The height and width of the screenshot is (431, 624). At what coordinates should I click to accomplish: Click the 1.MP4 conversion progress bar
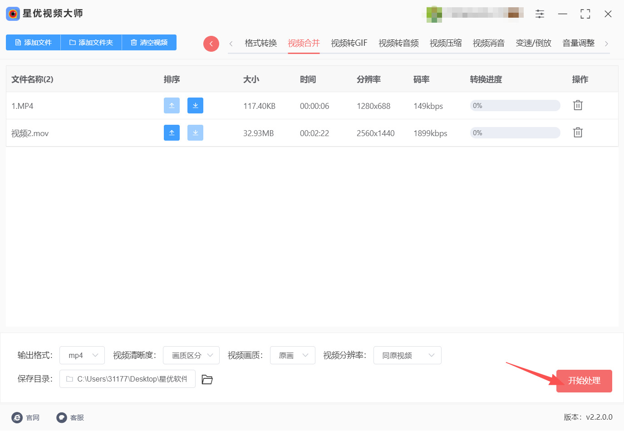pyautogui.click(x=515, y=106)
